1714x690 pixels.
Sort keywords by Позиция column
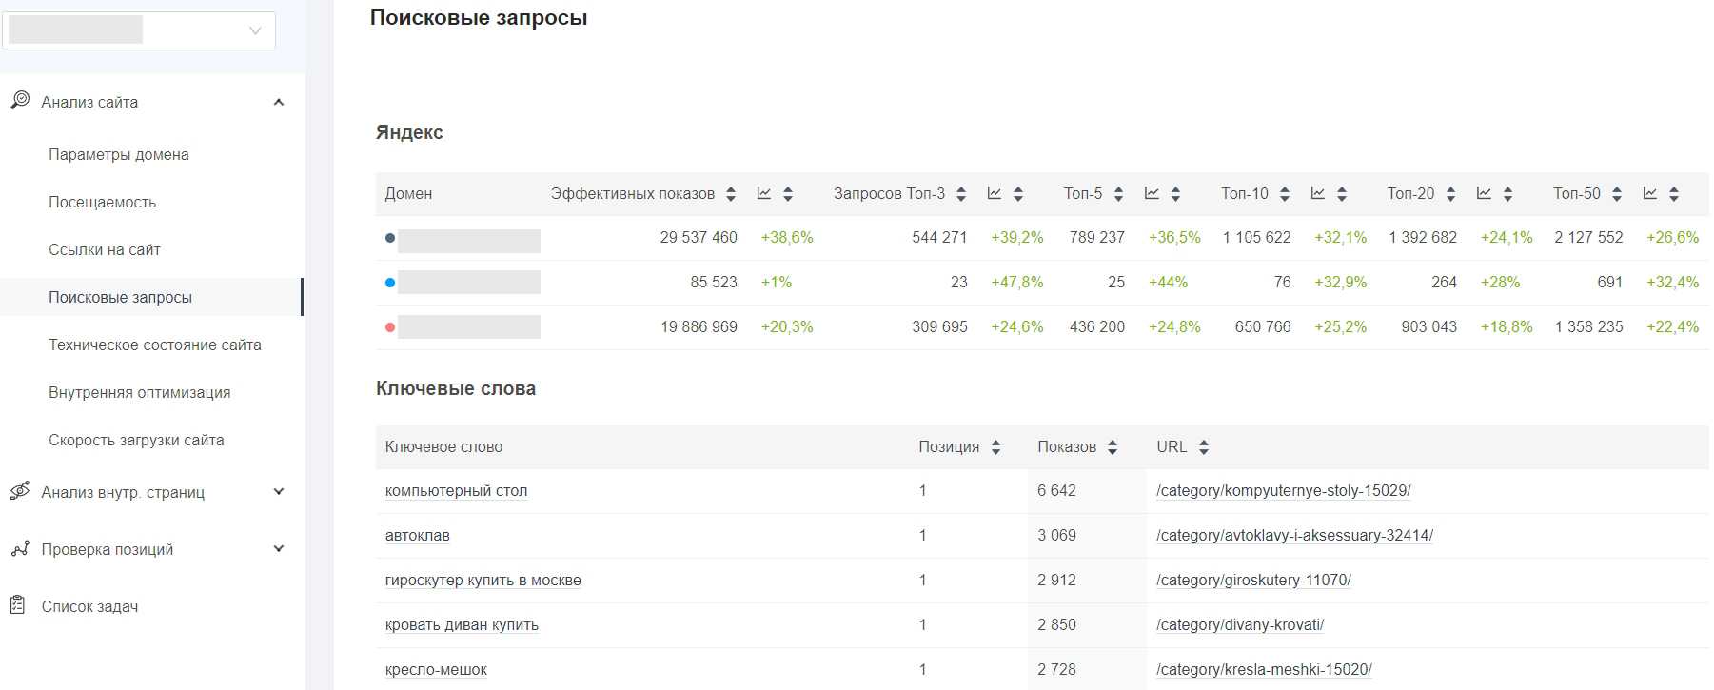(995, 447)
